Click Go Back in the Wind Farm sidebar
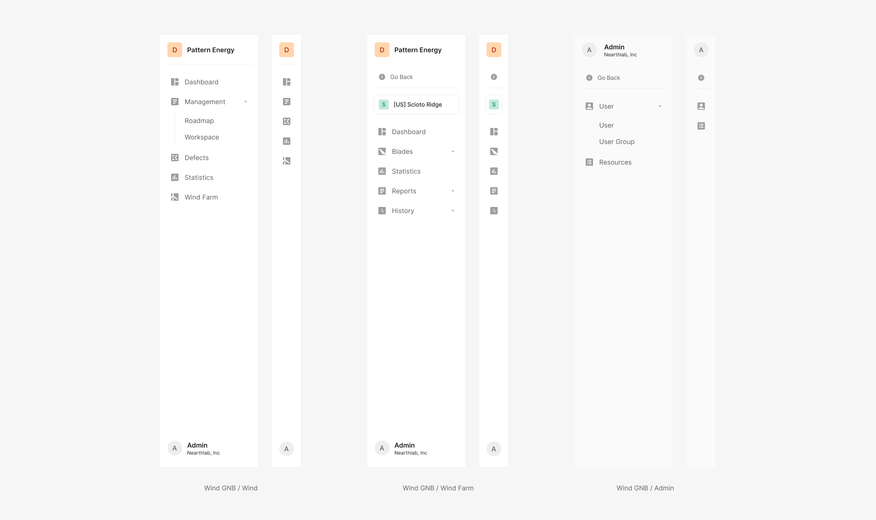The width and height of the screenshot is (876, 520). [401, 77]
